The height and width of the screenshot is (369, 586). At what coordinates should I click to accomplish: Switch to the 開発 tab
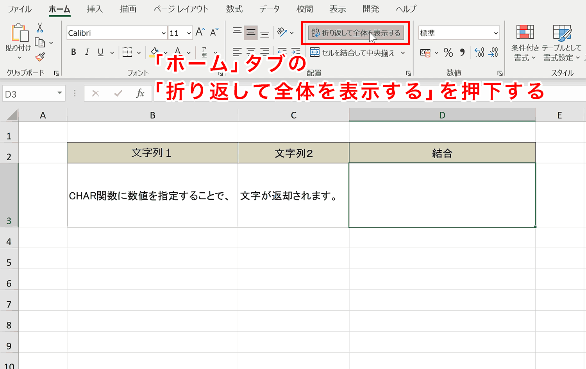(371, 9)
